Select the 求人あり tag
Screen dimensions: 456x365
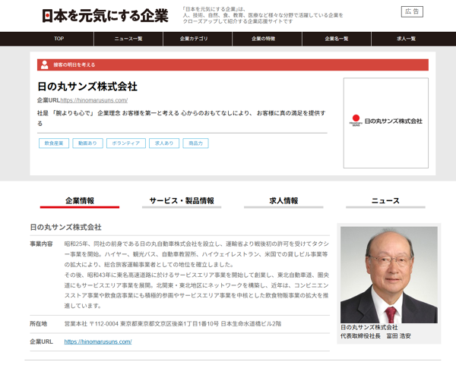point(164,143)
